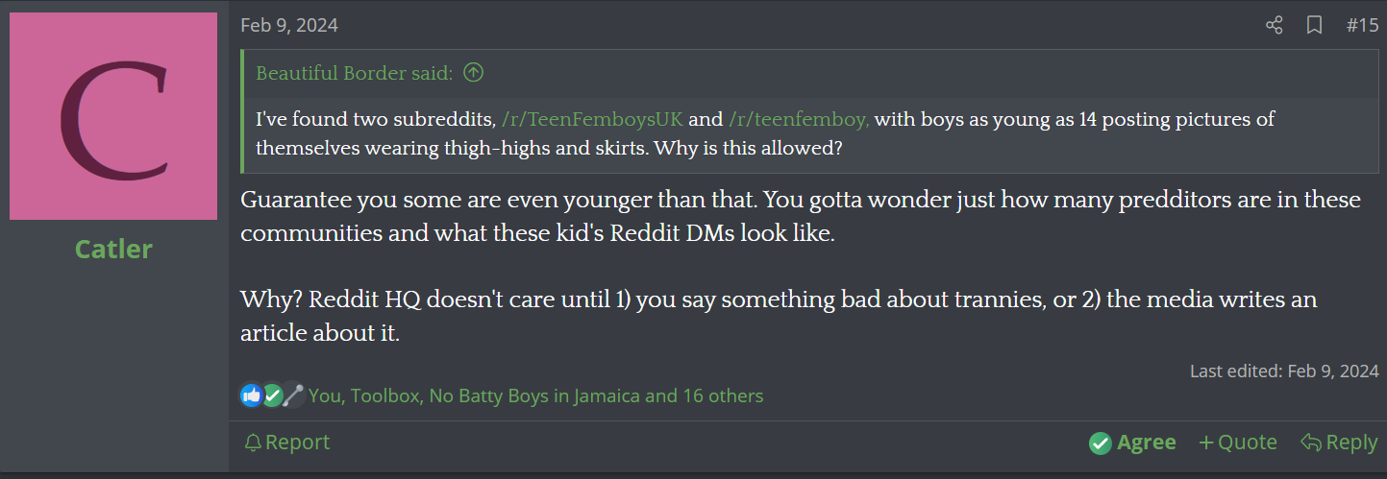Click the green checkmark icon in reactions bar

273,395
